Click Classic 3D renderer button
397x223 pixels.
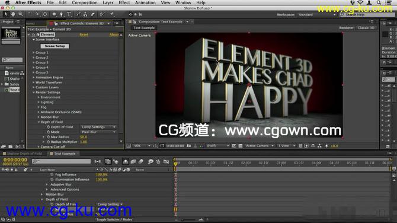pyautogui.click(x=366, y=28)
